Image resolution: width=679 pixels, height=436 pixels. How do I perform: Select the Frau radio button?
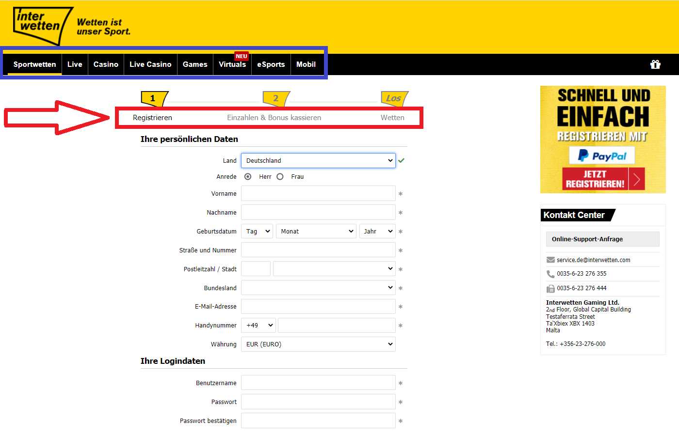(x=280, y=177)
